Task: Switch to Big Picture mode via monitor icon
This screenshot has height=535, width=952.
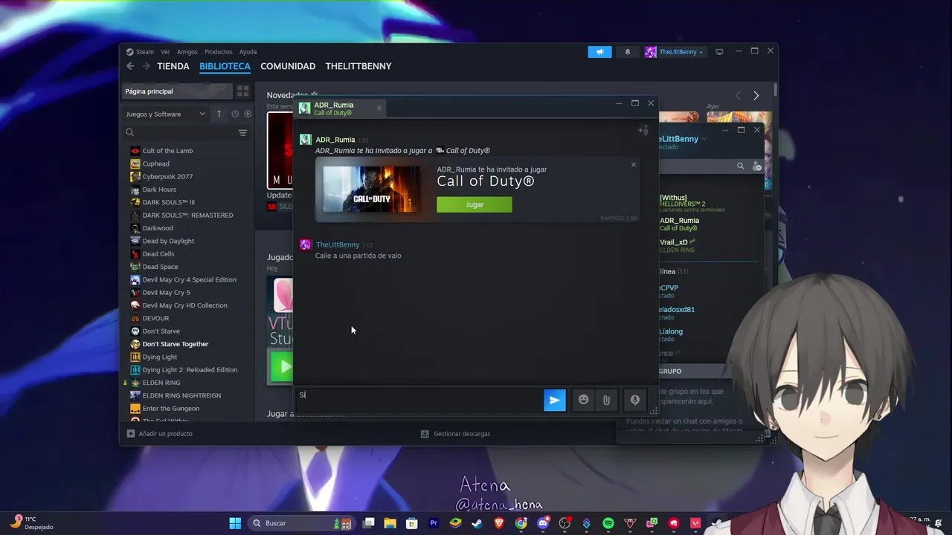Action: click(719, 52)
